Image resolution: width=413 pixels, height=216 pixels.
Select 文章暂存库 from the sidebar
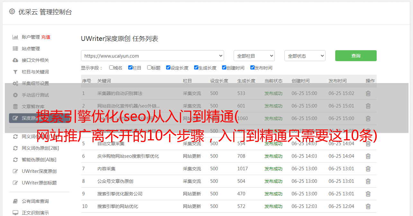(x=33, y=107)
